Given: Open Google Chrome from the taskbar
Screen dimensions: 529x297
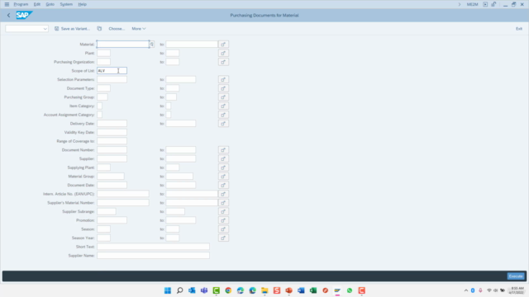Looking at the screenshot, I should [x=228, y=290].
